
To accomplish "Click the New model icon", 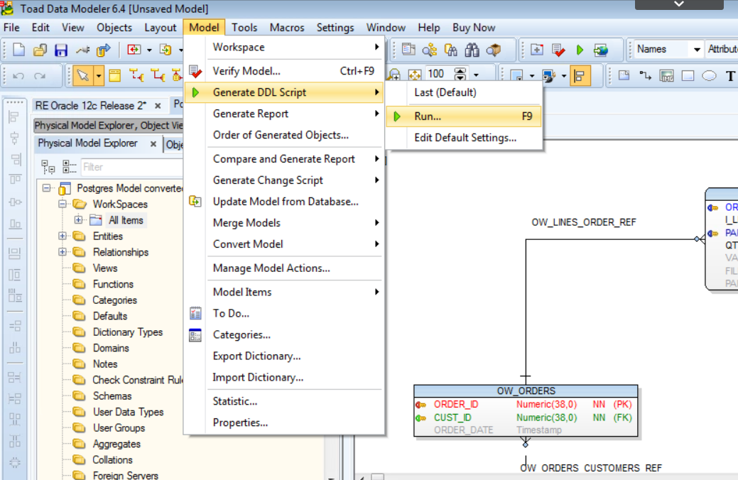I will coord(19,50).
